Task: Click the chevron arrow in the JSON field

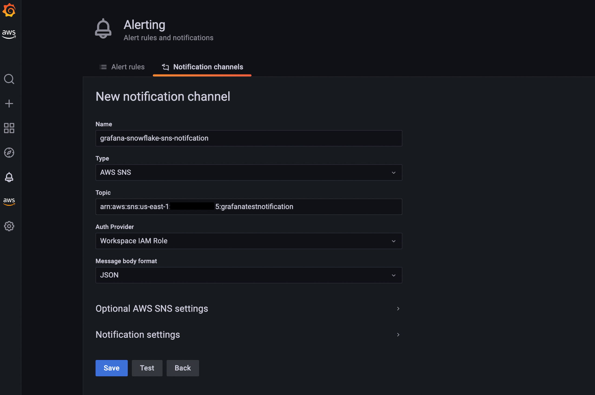Action: pos(394,275)
